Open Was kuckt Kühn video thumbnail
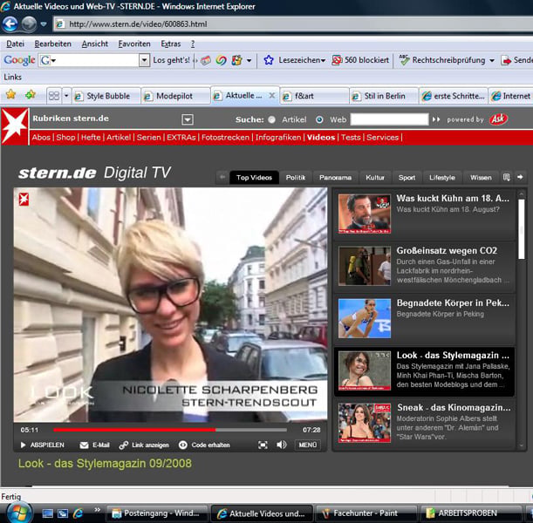 [x=365, y=214]
